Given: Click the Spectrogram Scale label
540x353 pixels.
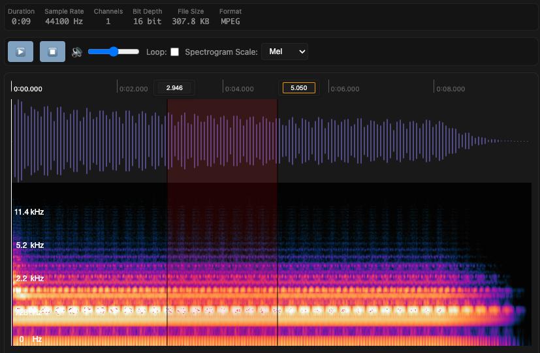Looking at the screenshot, I should 221,52.
